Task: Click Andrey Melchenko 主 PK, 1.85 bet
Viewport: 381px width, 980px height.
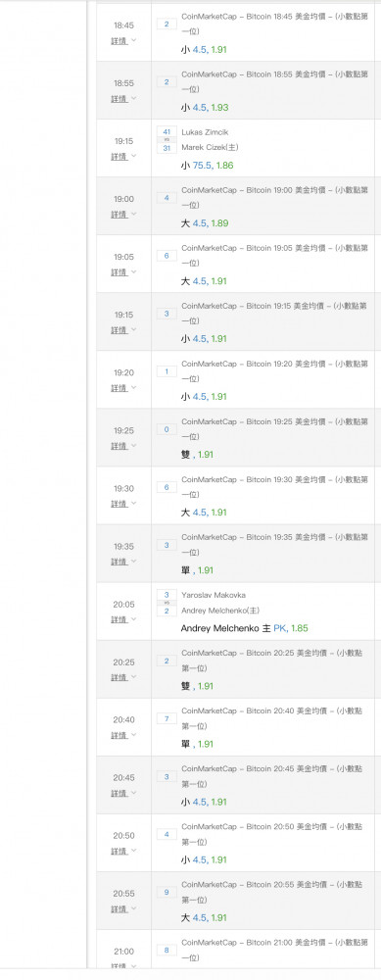Action: [244, 628]
